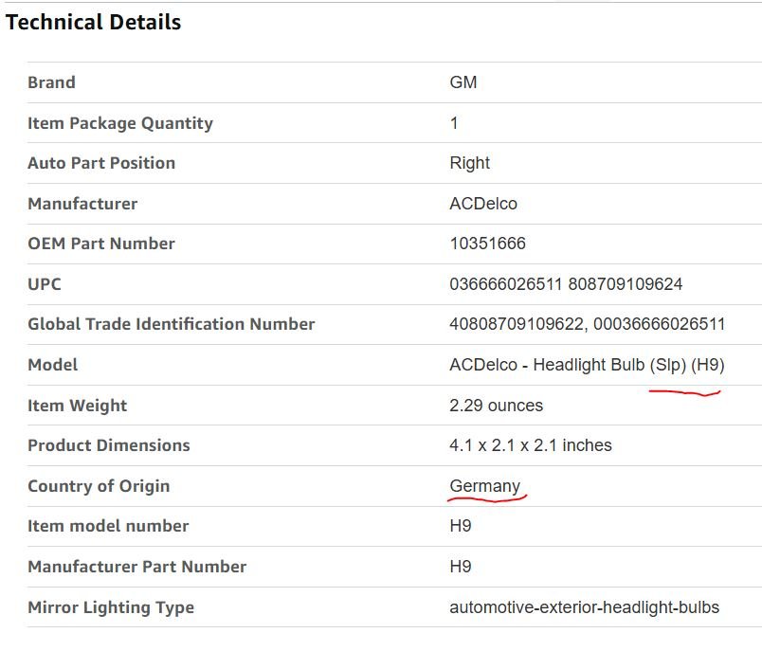Click the ACDelco Headlight Bulb model text

587,365
